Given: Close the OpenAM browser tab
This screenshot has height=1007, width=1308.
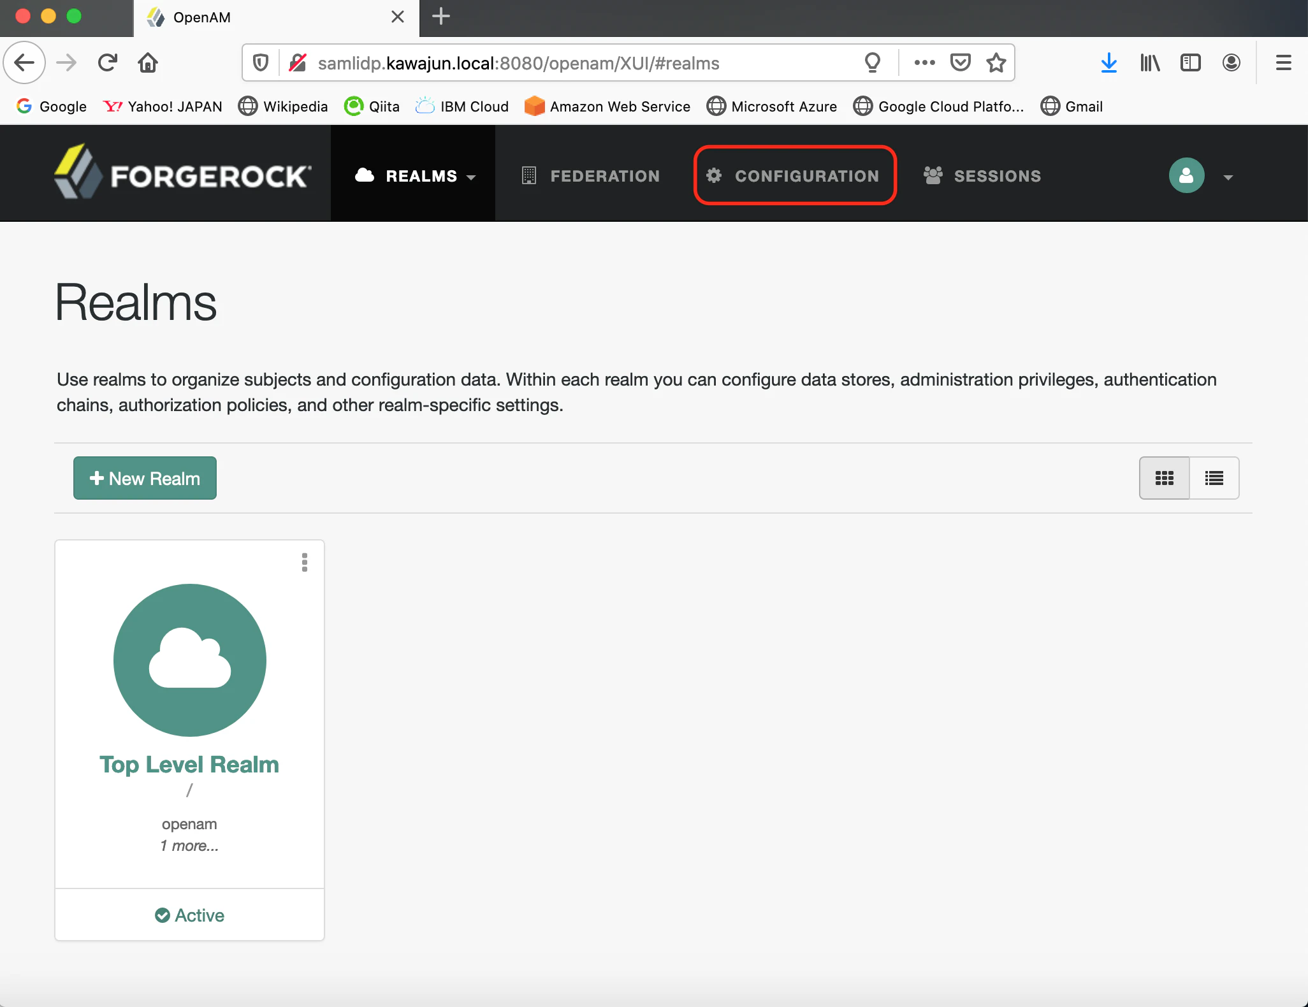Looking at the screenshot, I should tap(398, 17).
